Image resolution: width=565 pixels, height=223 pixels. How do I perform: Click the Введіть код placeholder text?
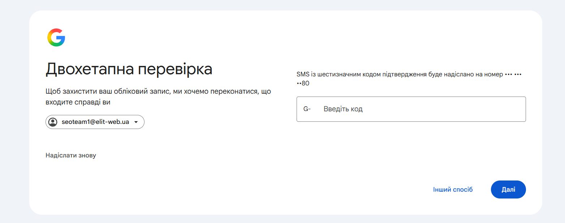click(343, 109)
